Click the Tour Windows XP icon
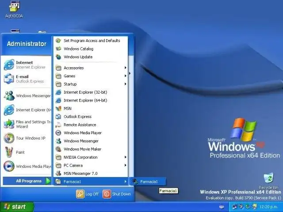This screenshot has width=283, height=212. pos(9,138)
